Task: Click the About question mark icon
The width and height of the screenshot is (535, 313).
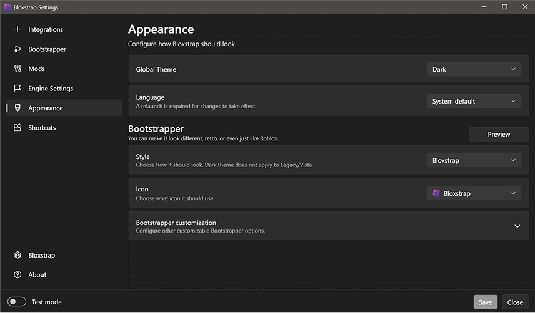Action: coord(17,274)
